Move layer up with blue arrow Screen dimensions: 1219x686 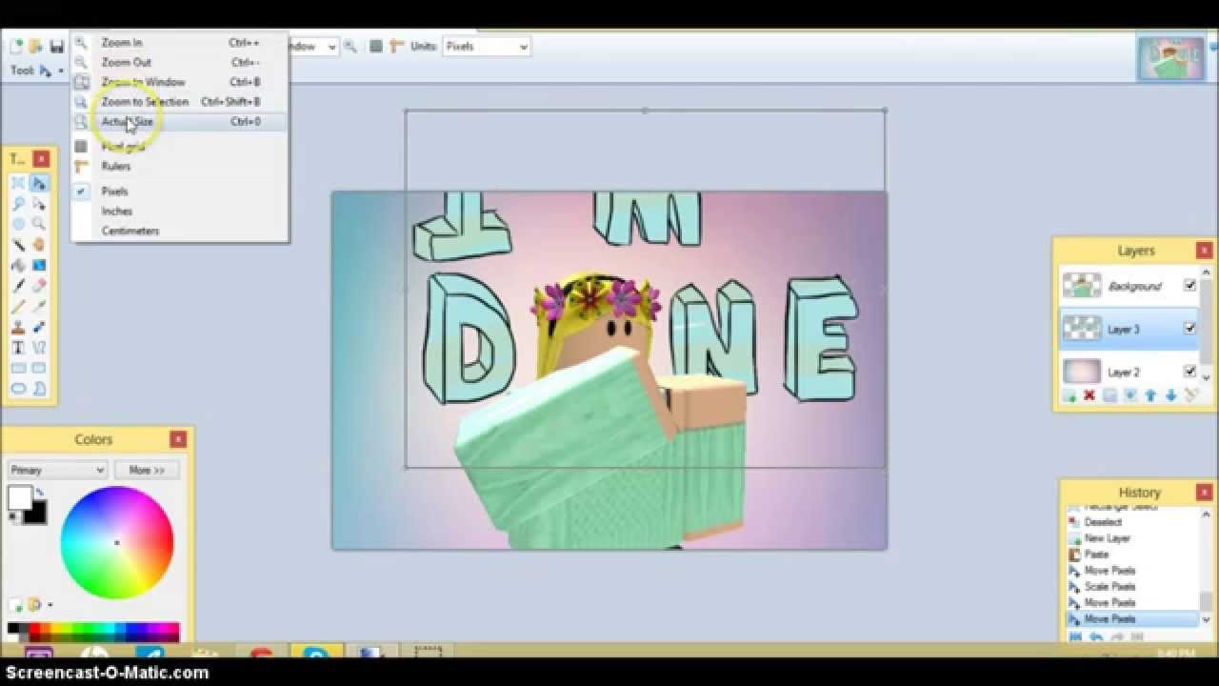point(1150,395)
